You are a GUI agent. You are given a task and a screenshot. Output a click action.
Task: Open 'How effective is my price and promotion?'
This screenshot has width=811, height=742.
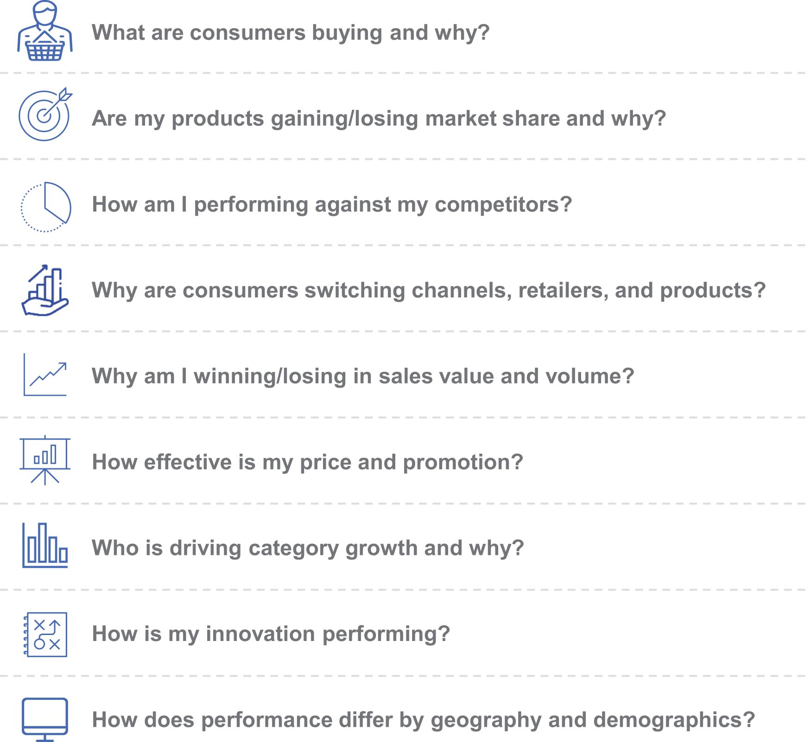(307, 462)
